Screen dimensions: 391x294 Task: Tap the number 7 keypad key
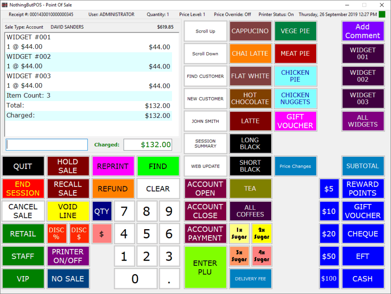click(x=124, y=211)
